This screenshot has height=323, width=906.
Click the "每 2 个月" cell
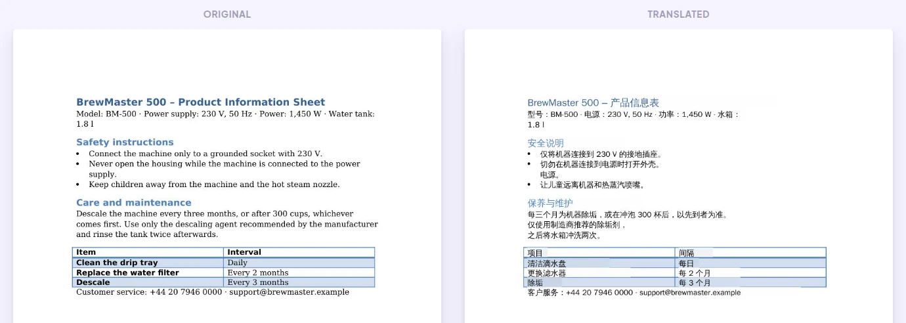click(x=751, y=273)
